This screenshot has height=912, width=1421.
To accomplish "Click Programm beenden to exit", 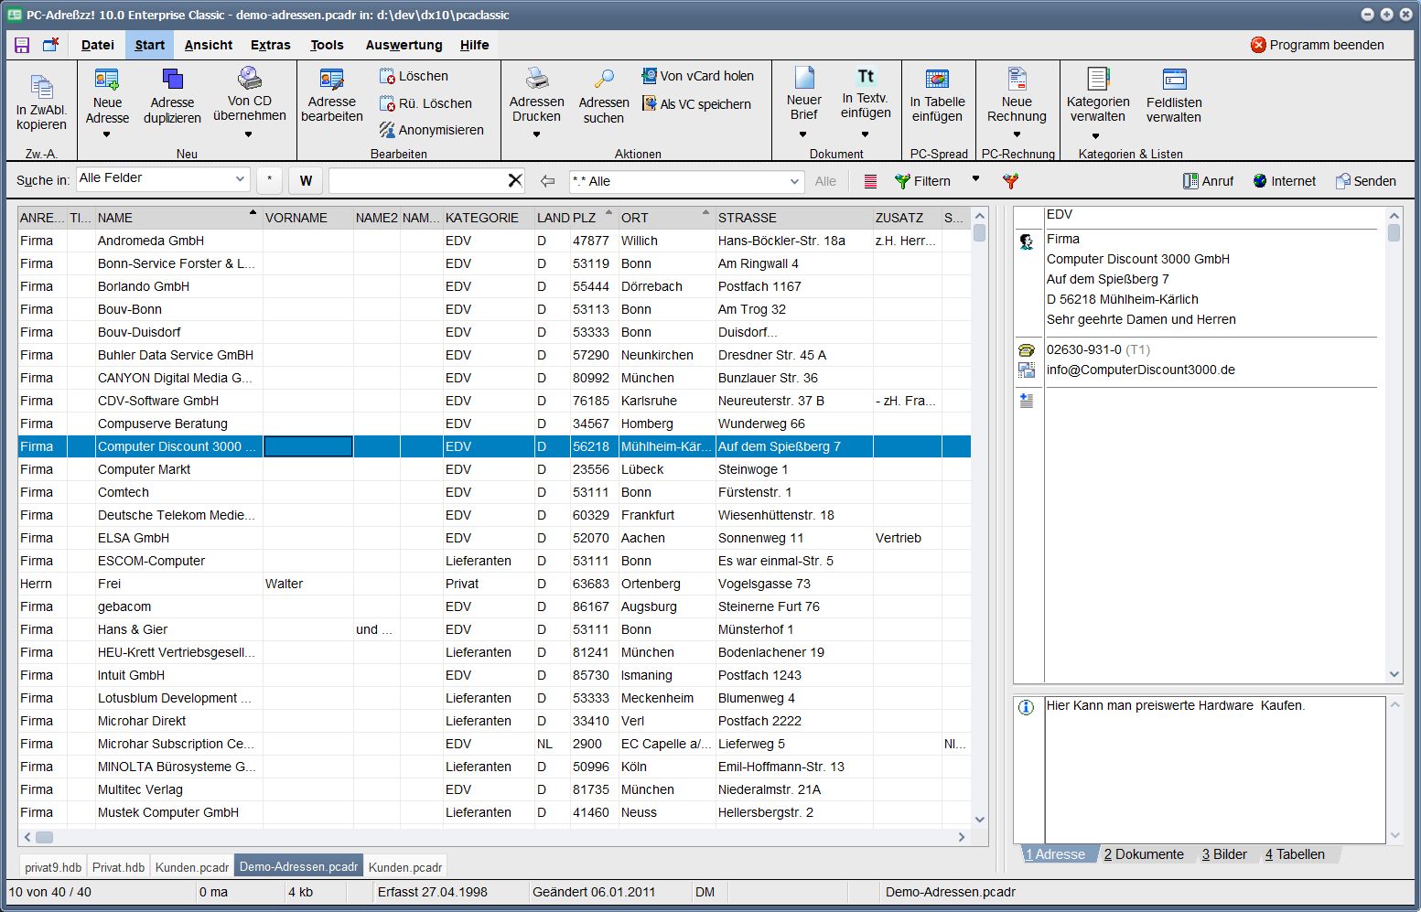I will (x=1317, y=45).
